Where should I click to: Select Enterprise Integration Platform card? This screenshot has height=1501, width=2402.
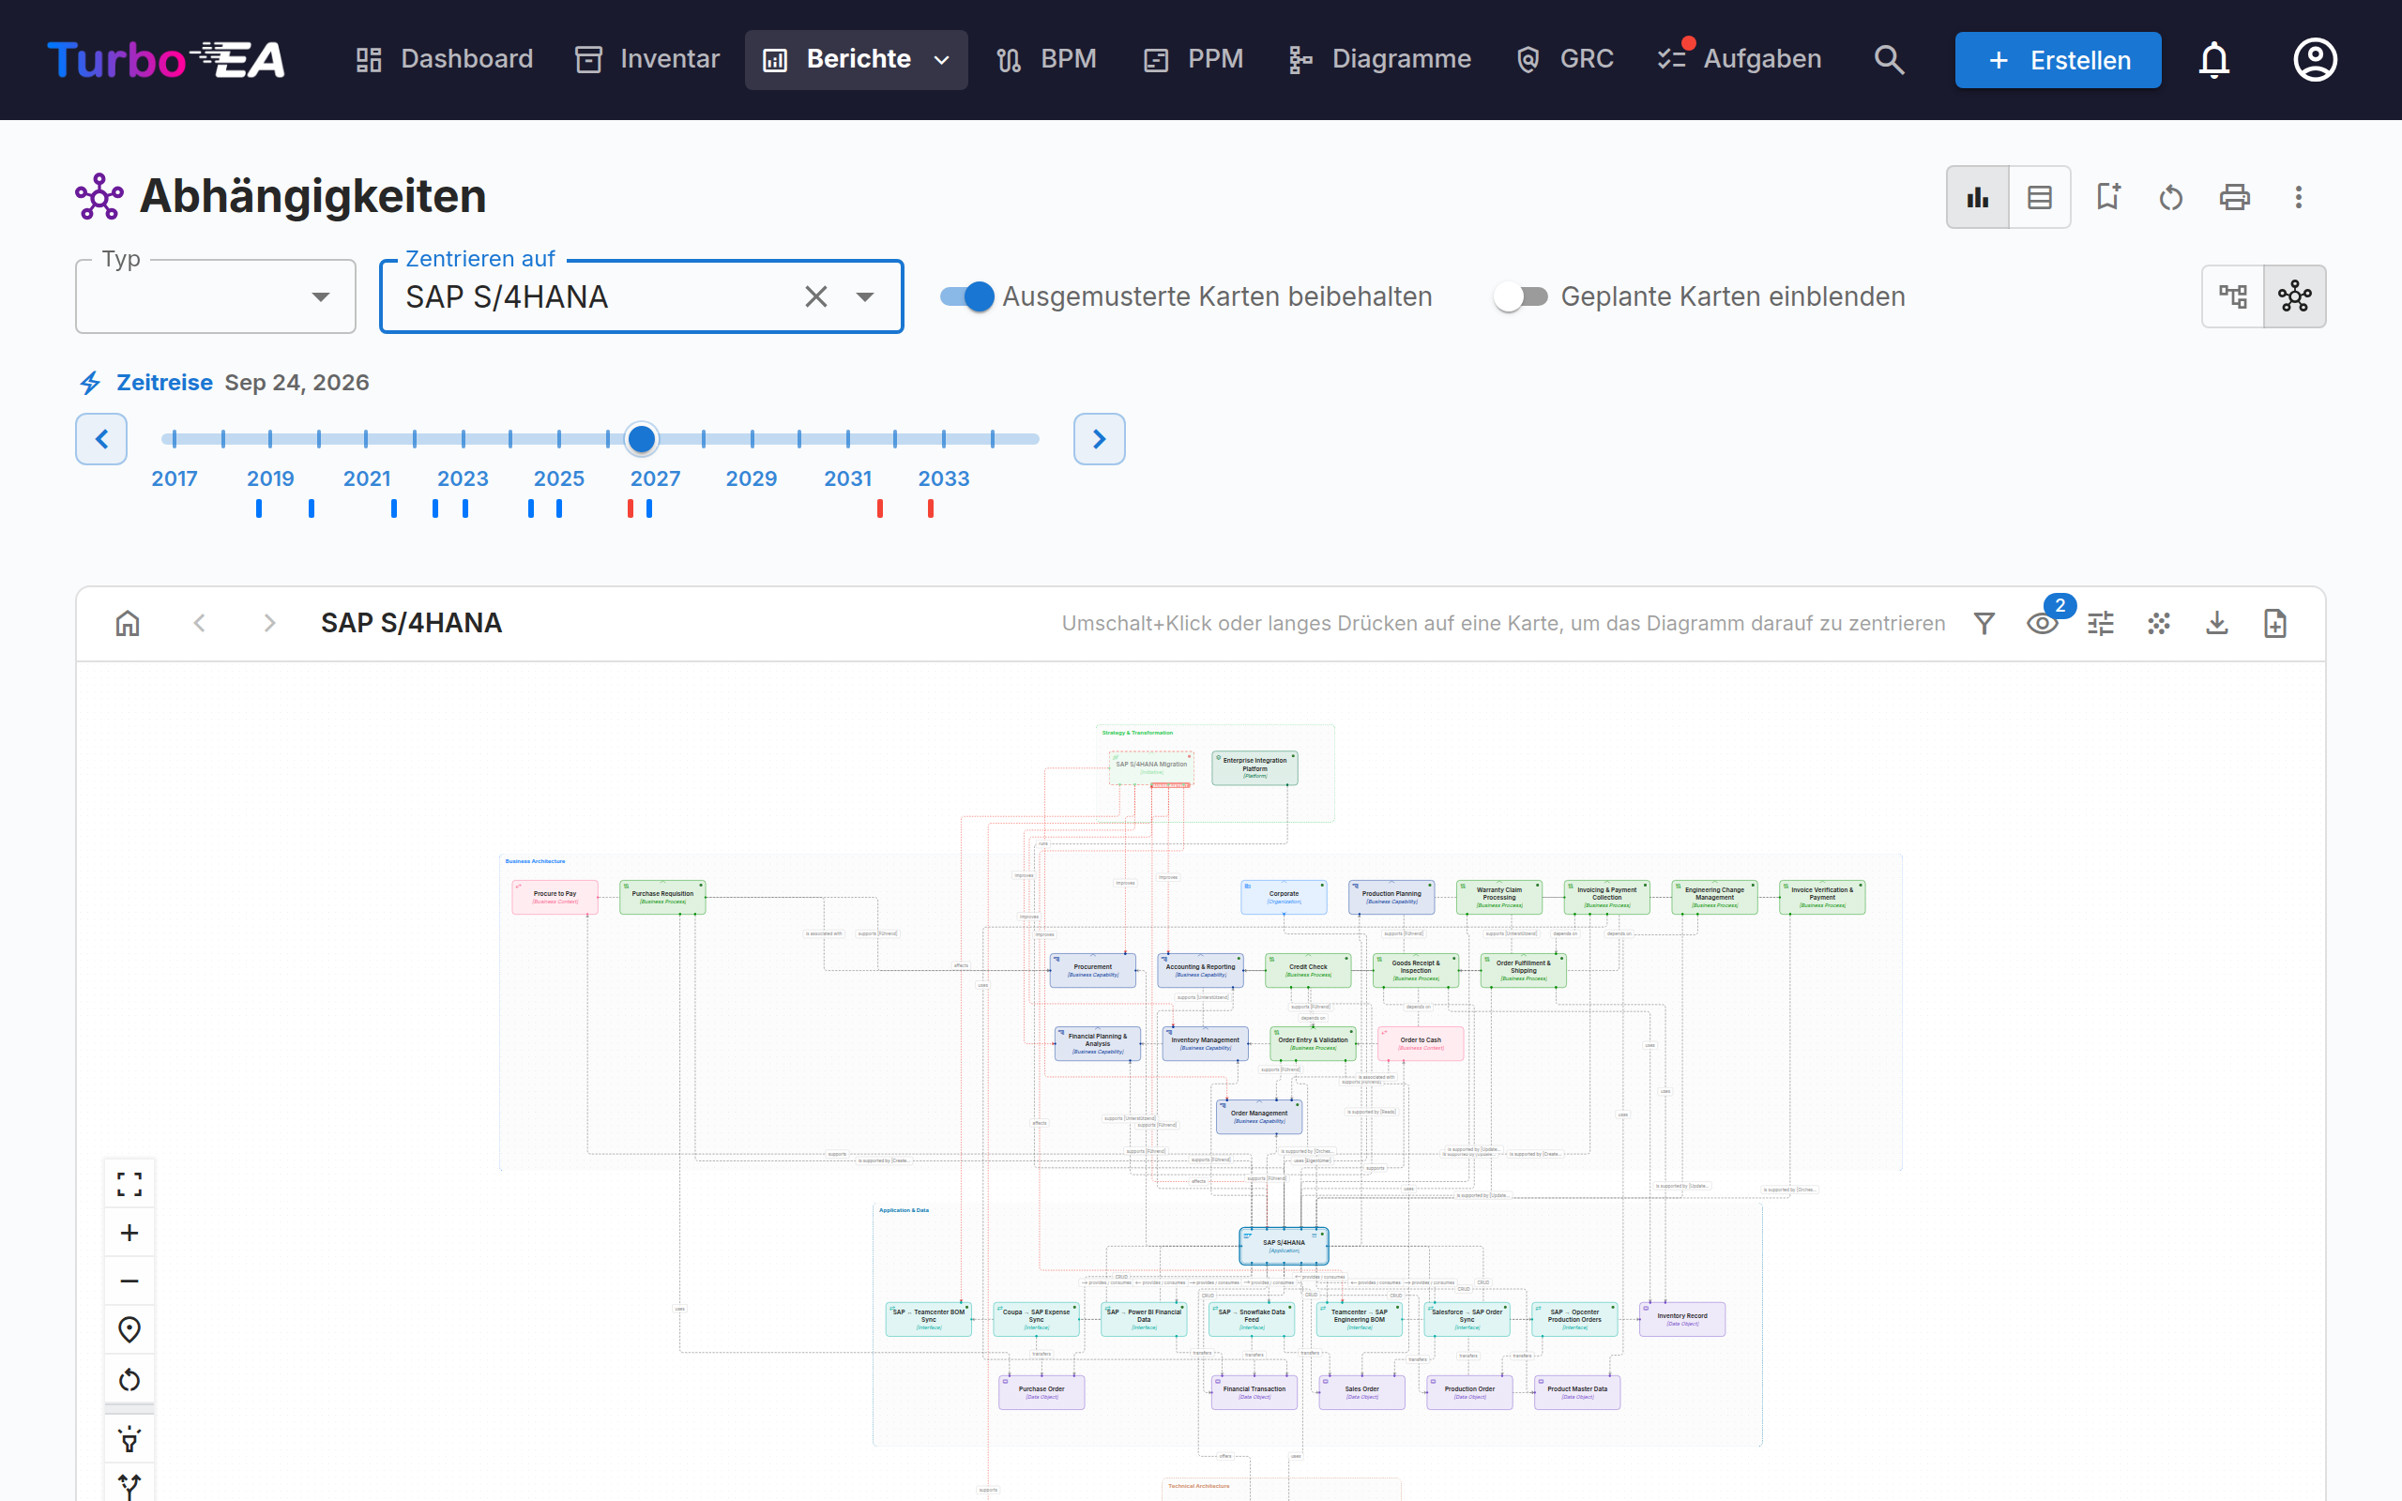tap(1254, 767)
